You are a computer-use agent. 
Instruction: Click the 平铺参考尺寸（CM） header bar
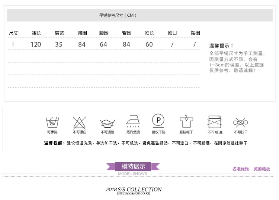(139, 15)
